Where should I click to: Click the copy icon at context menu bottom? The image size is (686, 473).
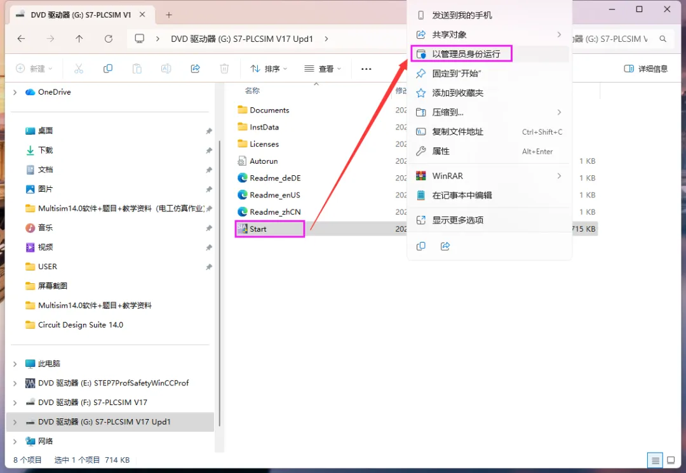pyautogui.click(x=421, y=246)
